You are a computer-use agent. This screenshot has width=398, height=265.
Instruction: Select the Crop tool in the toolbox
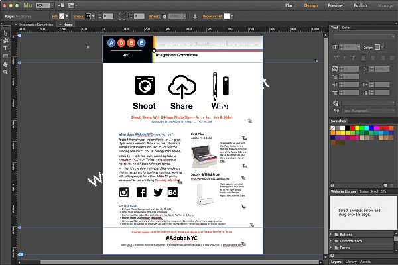coord(5,41)
